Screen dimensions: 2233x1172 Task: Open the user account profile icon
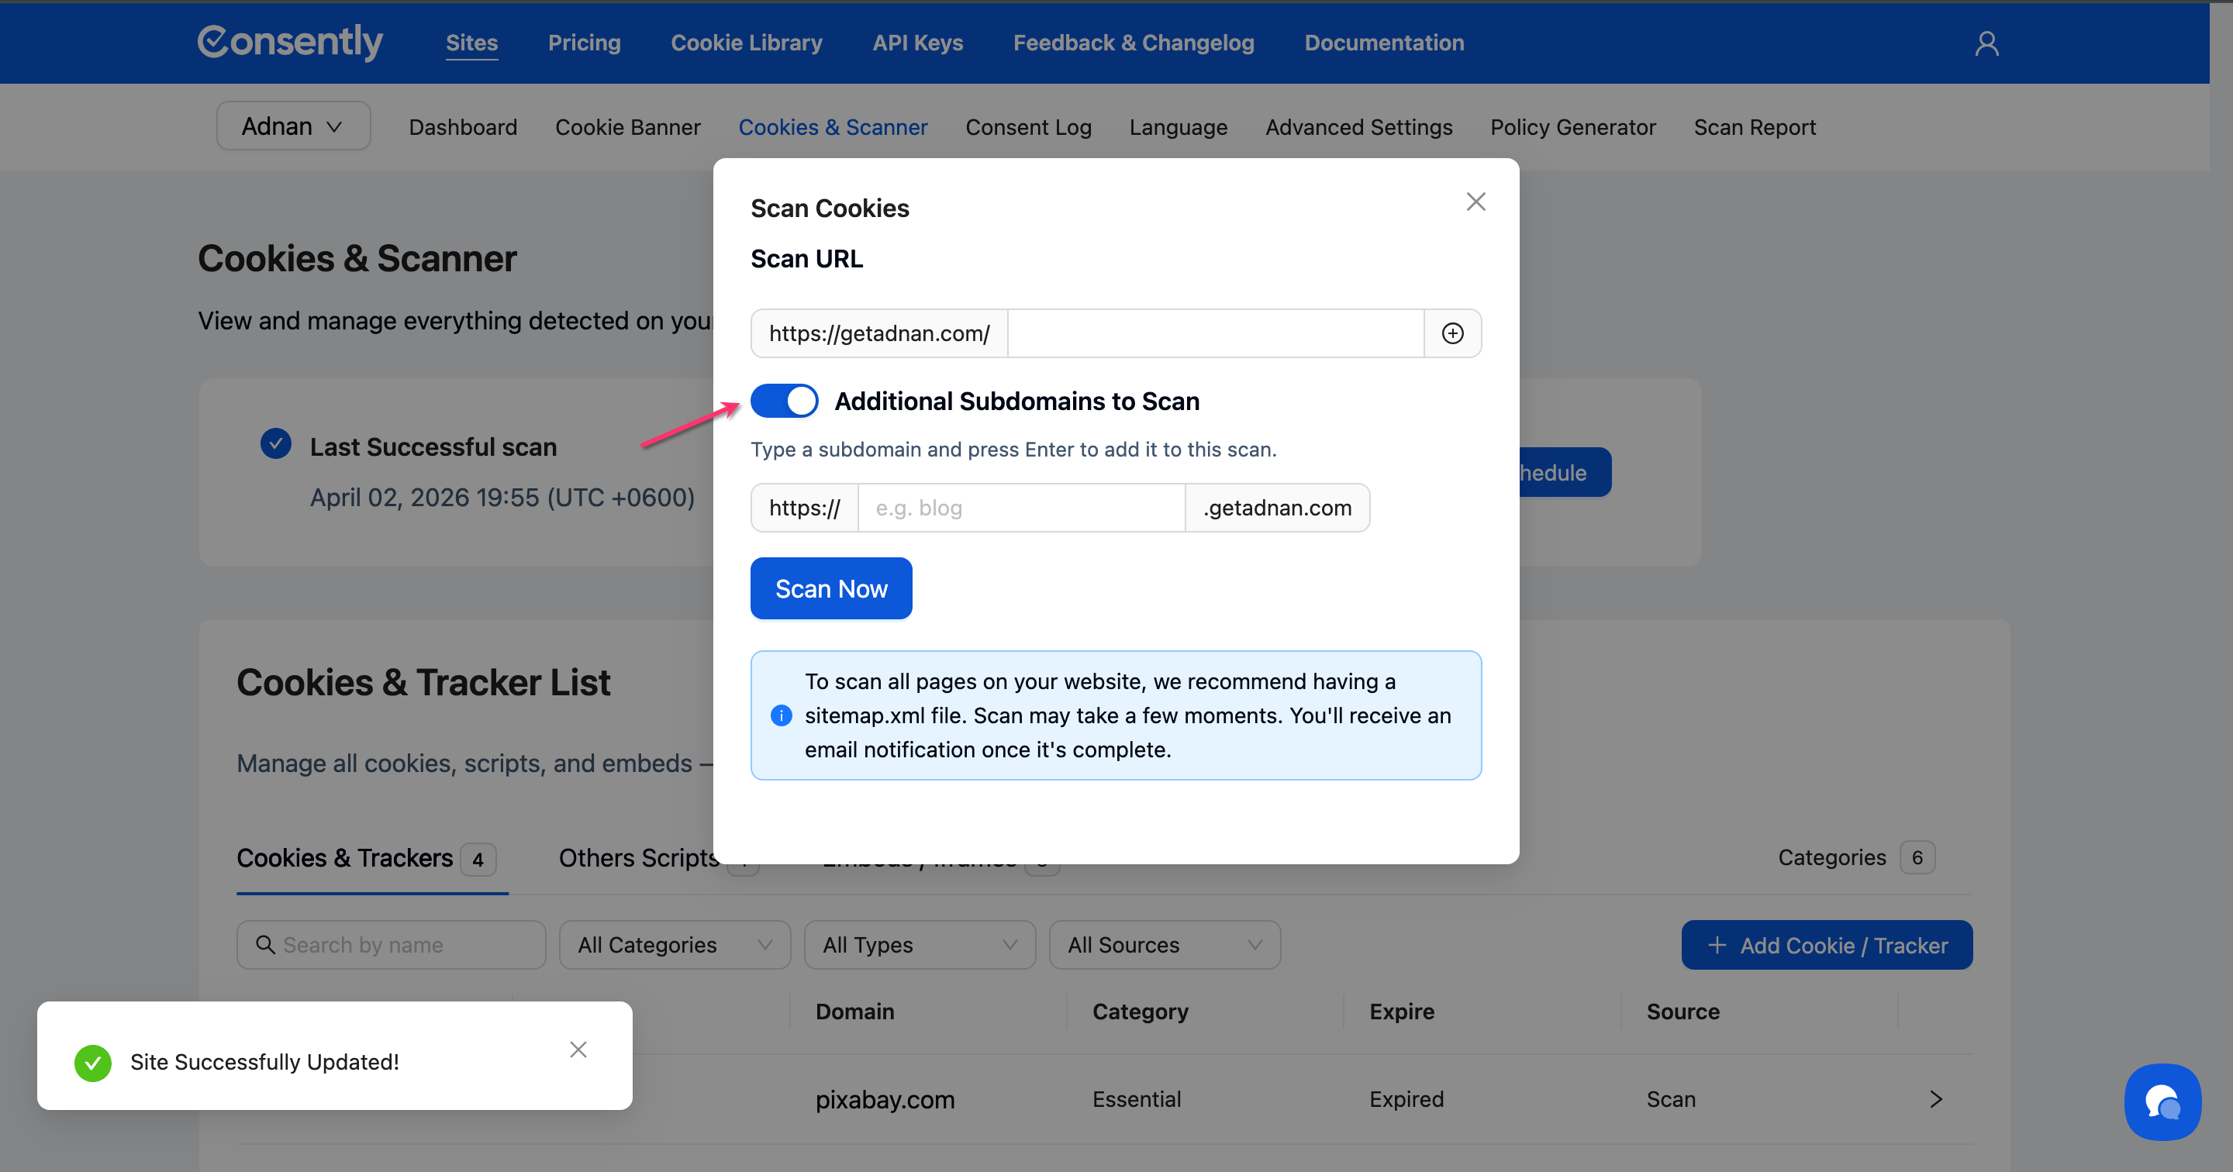coord(1986,43)
